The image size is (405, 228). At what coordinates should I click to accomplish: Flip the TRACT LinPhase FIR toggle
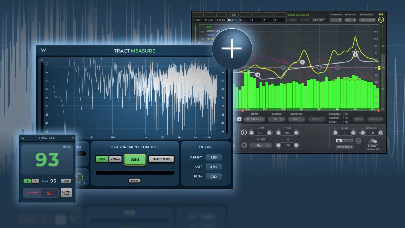373,141
